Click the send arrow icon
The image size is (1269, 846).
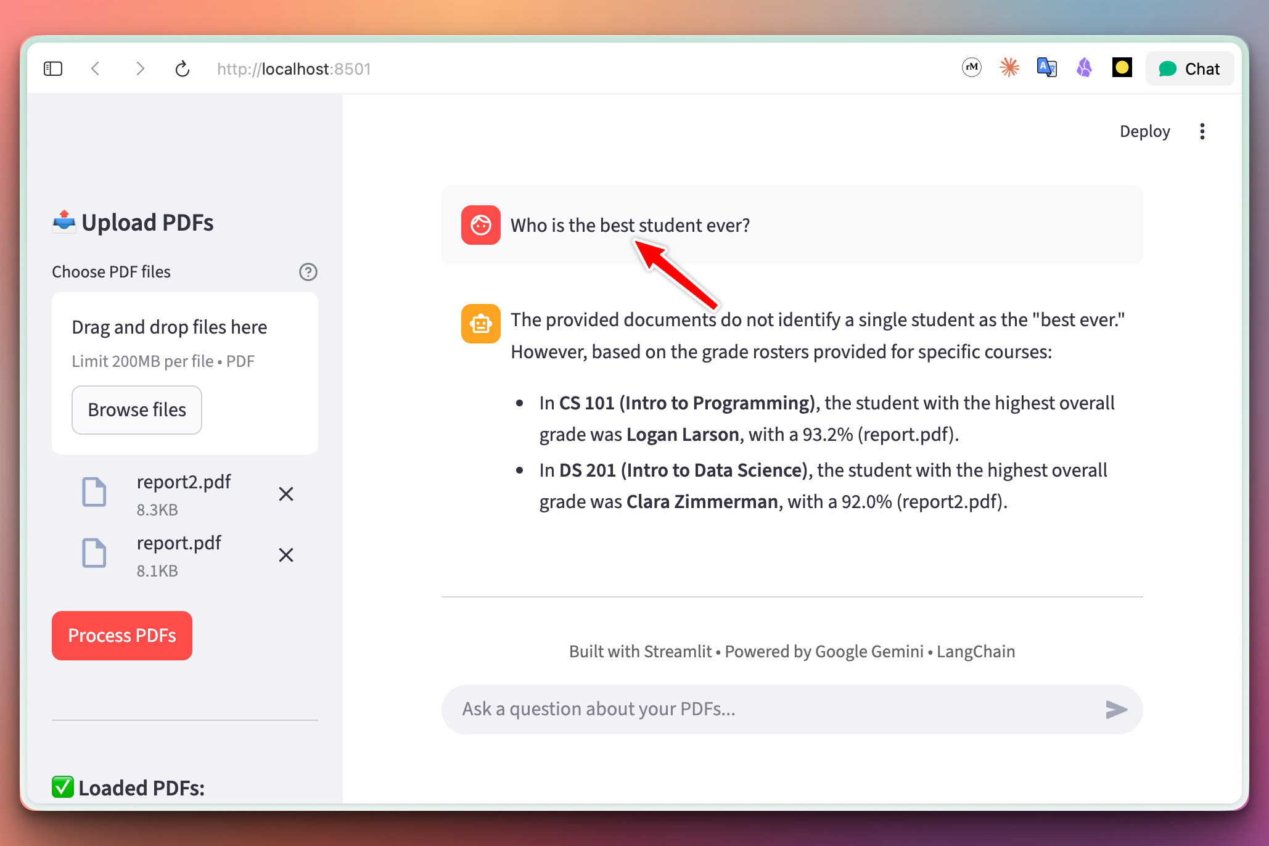(x=1115, y=710)
